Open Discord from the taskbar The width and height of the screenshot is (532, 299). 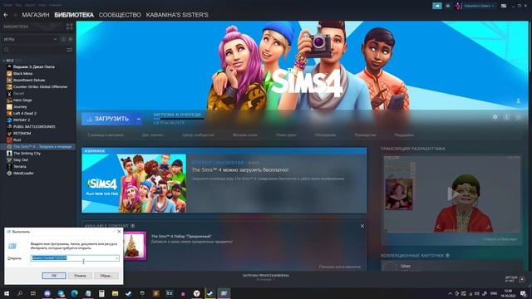(x=47, y=293)
